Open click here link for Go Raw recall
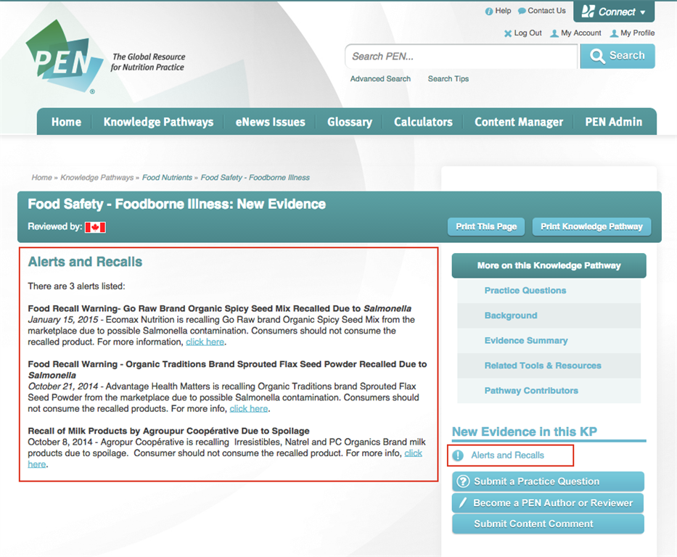Viewport: 677px width, 557px height. pos(205,342)
